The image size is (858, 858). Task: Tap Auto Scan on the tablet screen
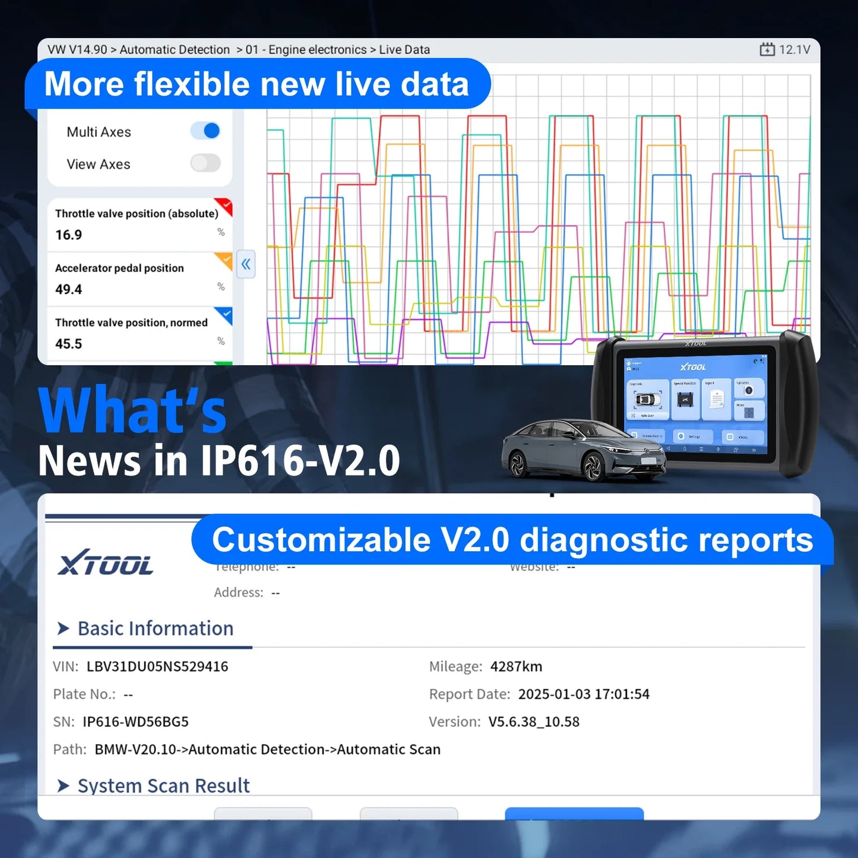point(647,416)
